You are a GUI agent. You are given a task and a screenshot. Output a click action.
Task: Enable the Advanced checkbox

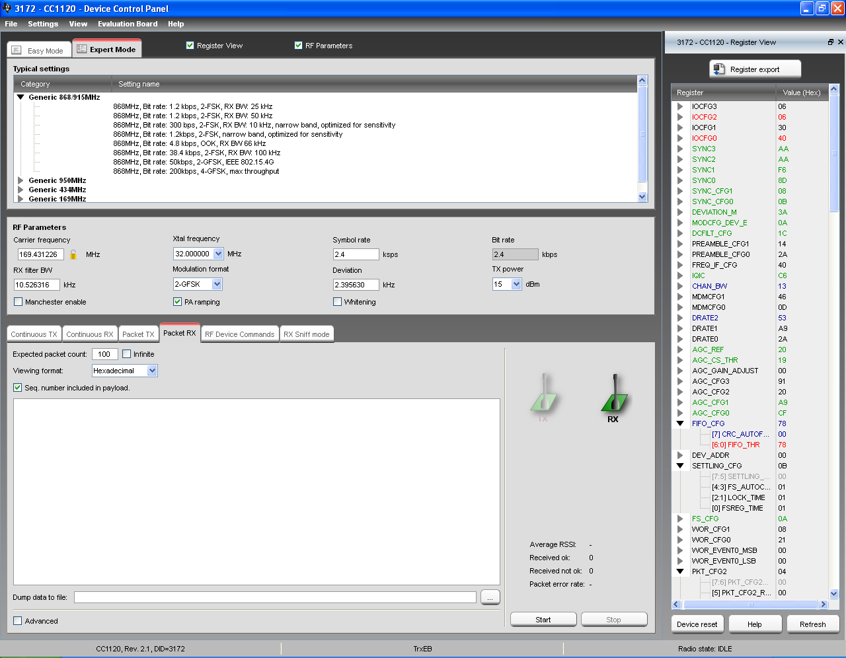[x=18, y=621]
